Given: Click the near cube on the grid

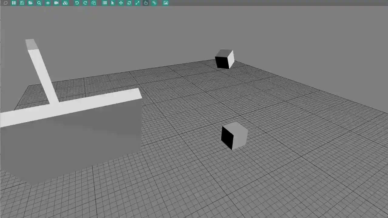Looking at the screenshot, I should coord(234,136).
